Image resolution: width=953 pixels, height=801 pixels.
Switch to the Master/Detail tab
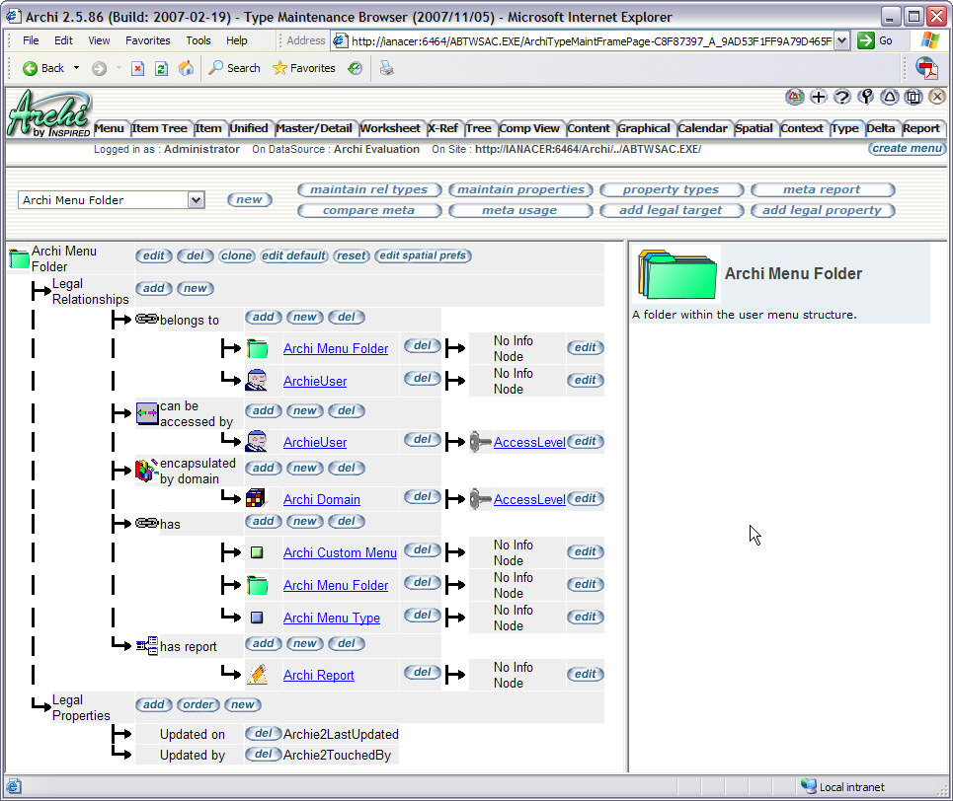(314, 128)
